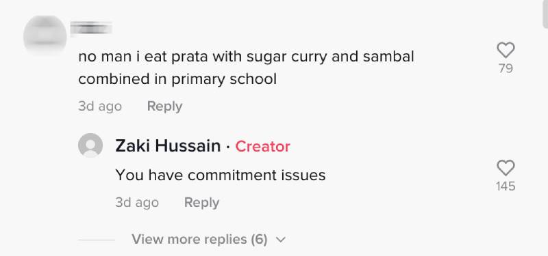Reply to Zaki Hussain's comment
548x256 pixels.
click(201, 202)
